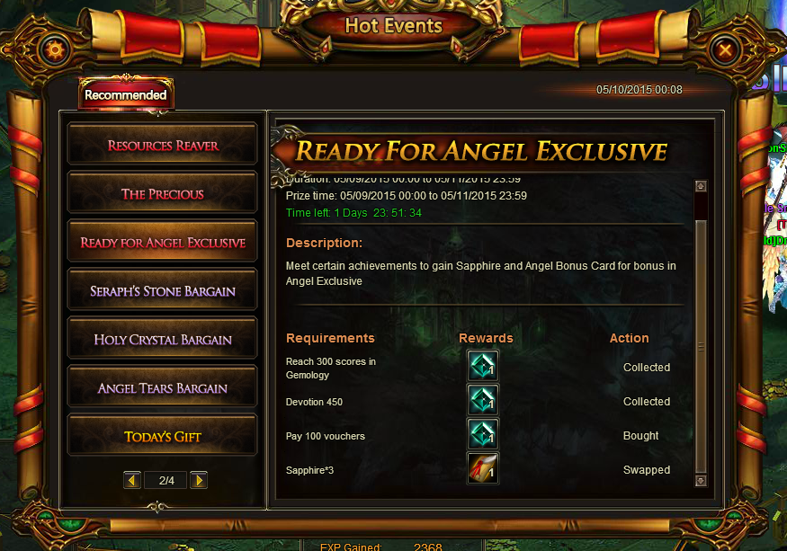Screen dimensions: 787x551
Task: Open The Precious event
Action: (163, 192)
